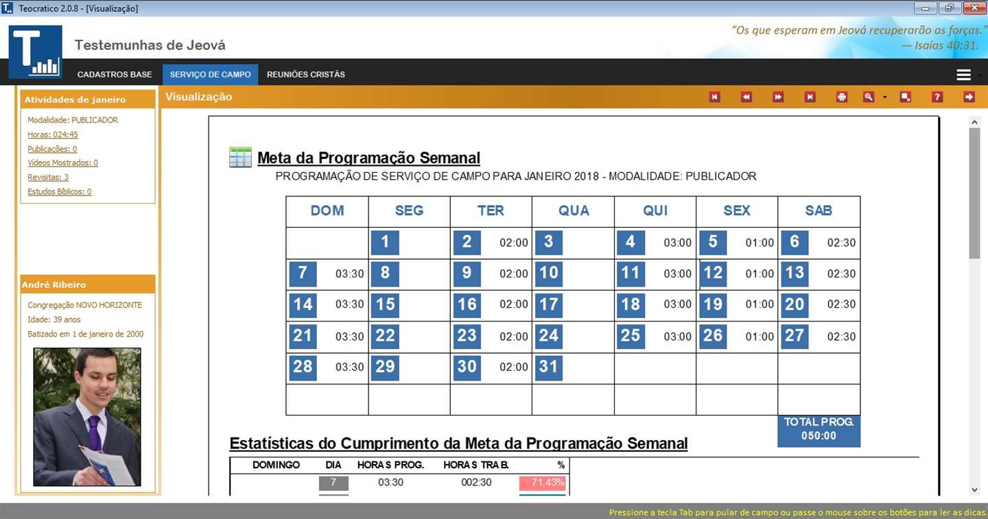Open the REUNIÕES CRISTÃS menu

point(306,74)
